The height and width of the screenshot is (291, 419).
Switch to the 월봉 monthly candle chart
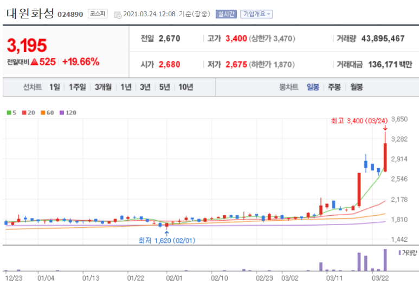(357, 87)
